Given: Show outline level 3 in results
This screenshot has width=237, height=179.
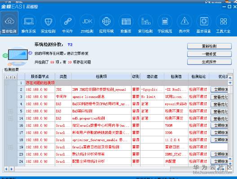Looking at the screenshot, I should pos(14,77).
